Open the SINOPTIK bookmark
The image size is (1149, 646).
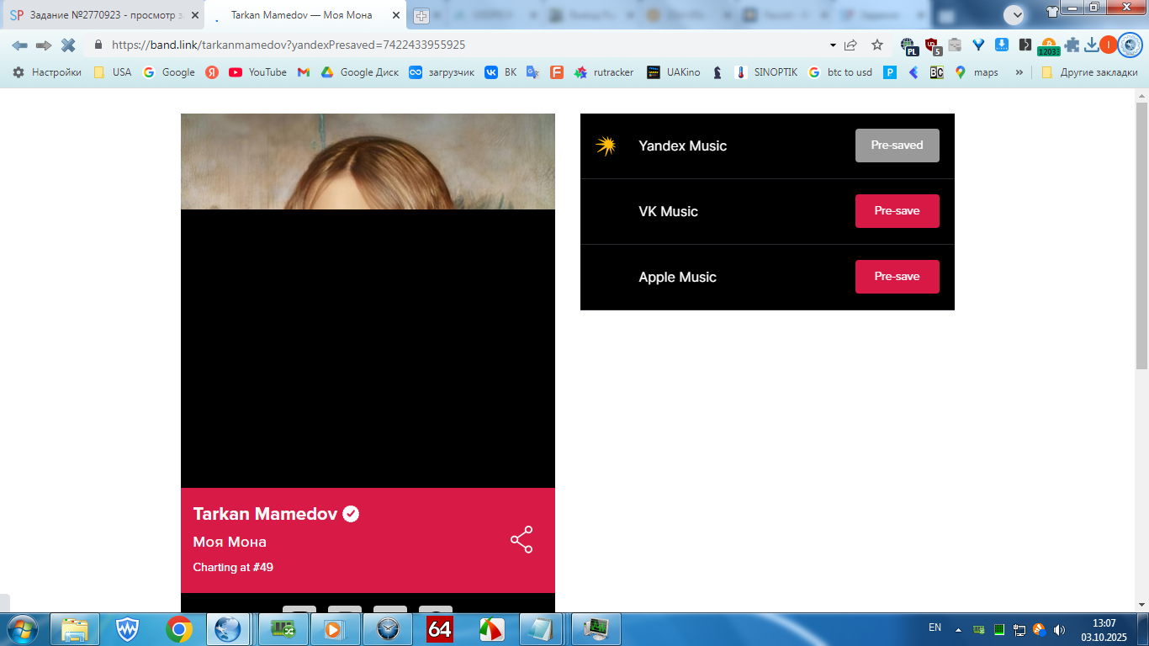click(x=765, y=72)
